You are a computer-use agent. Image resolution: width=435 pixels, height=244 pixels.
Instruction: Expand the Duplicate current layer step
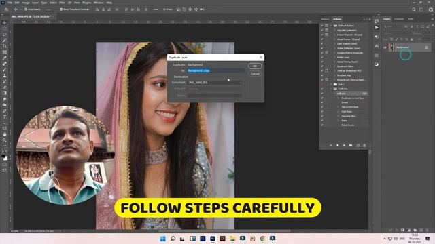click(338, 98)
